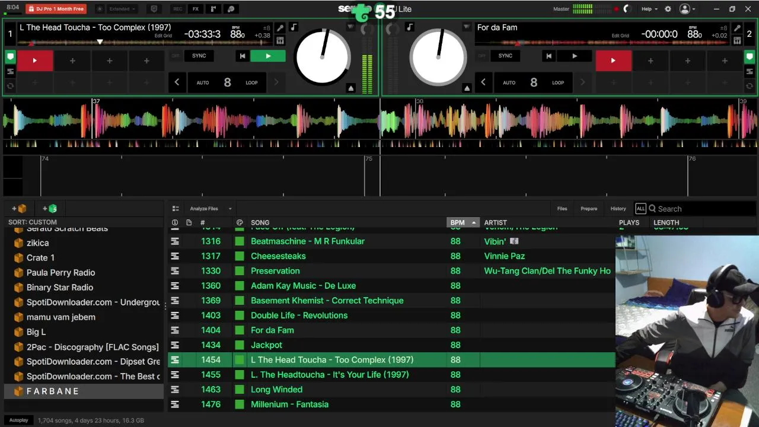Open deck 2 microphone/edit tool
The height and width of the screenshot is (427, 759).
coord(737,28)
